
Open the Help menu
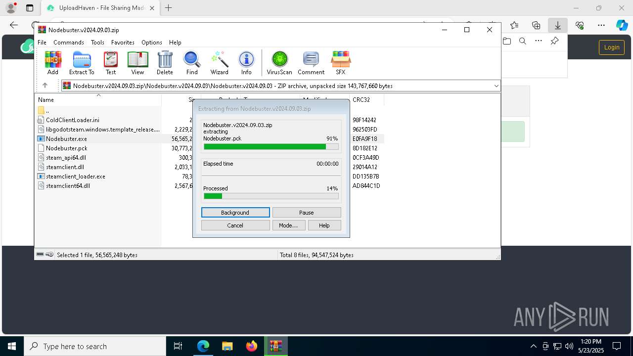point(175,43)
